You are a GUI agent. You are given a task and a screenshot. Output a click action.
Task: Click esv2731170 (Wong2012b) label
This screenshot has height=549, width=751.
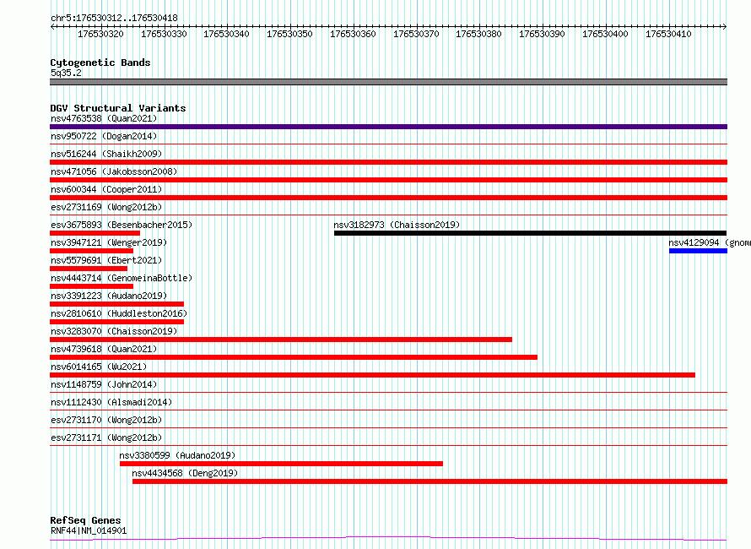coord(106,420)
